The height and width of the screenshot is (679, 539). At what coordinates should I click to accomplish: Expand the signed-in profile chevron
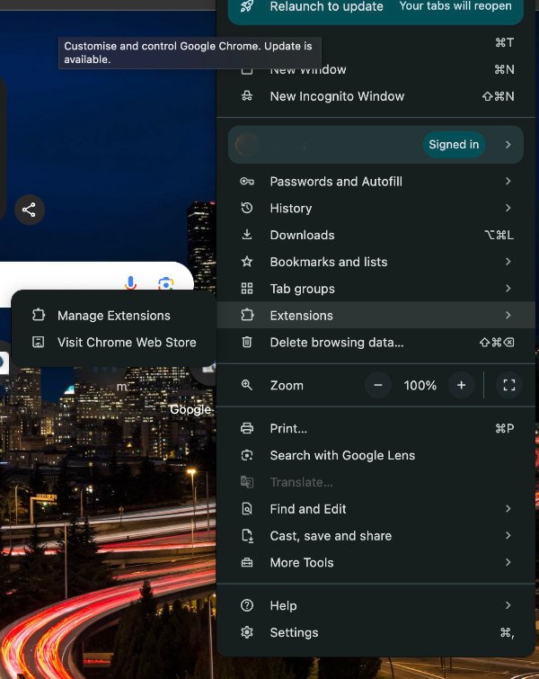(508, 145)
